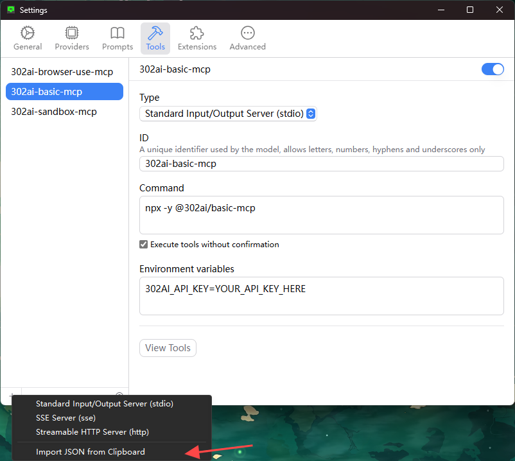Click the ID input field
Screen dimensions: 515x461
click(321, 164)
